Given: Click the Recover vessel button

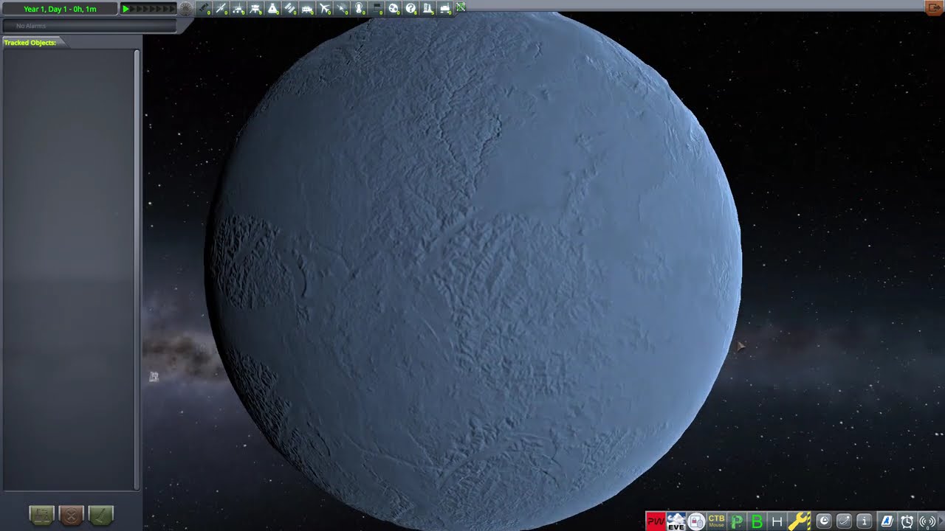Looking at the screenshot, I should click(41, 515).
